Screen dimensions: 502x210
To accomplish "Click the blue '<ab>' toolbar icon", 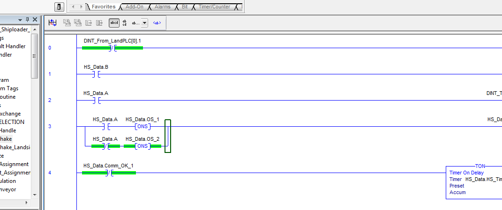I will coord(157,22).
